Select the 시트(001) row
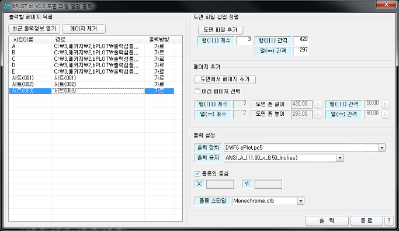The height and width of the screenshot is (231, 399). (92, 78)
